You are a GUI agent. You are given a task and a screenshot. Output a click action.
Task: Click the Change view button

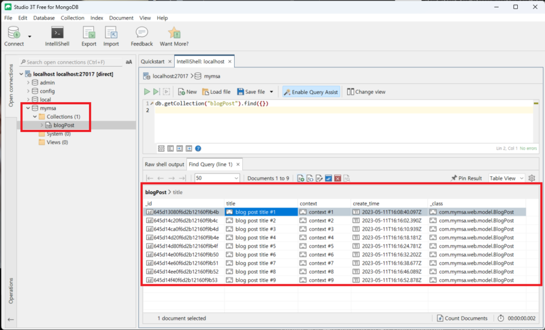point(366,92)
